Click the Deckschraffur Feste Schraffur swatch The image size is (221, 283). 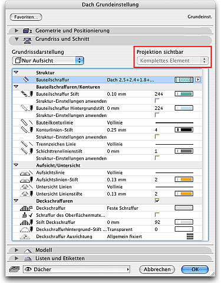(x=184, y=208)
